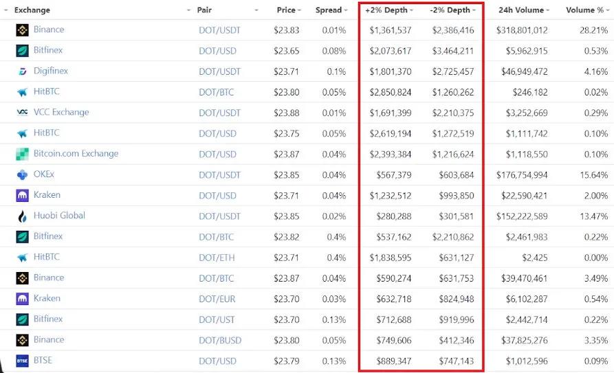Open the DOT/EUR pair link
Image resolution: width=614 pixels, height=373 pixels.
[217, 299]
